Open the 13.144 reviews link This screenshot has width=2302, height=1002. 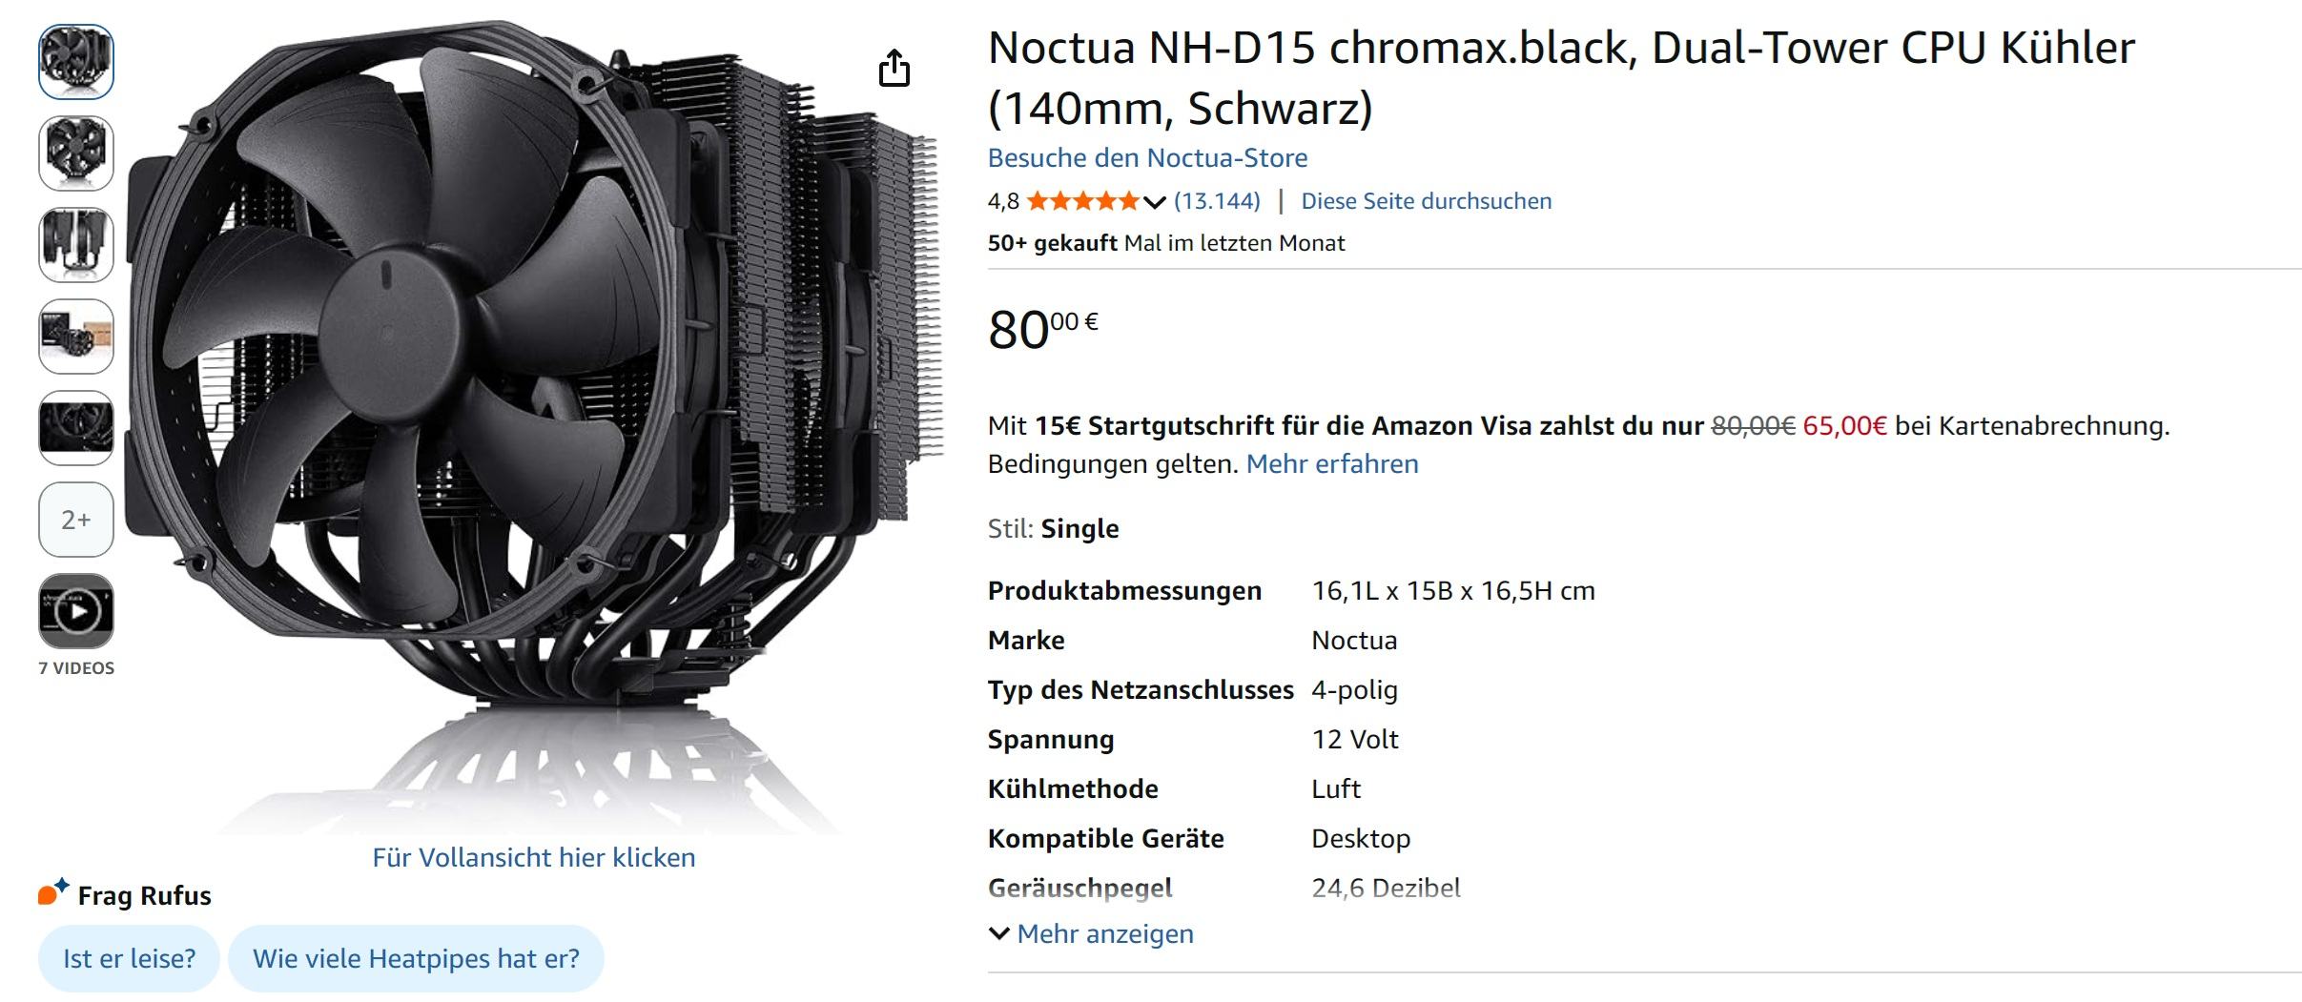tap(1217, 201)
